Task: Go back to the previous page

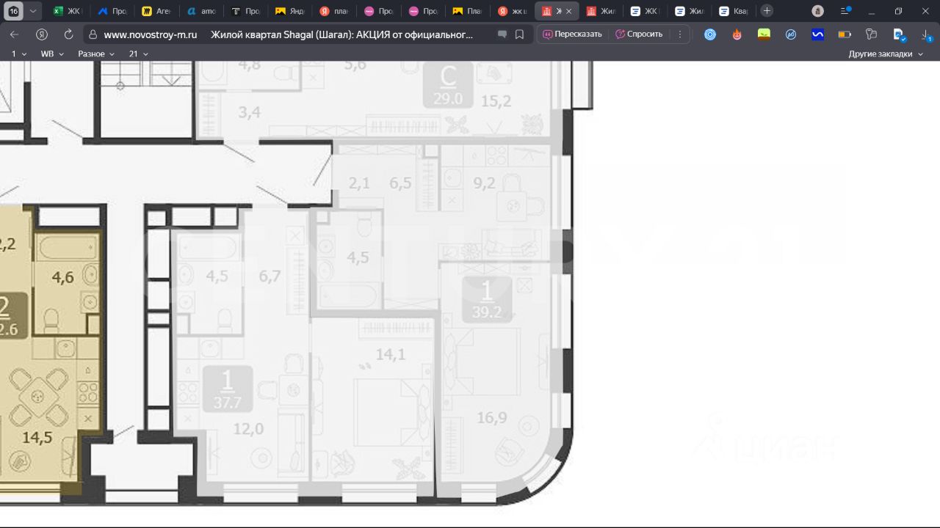Action: point(14,34)
